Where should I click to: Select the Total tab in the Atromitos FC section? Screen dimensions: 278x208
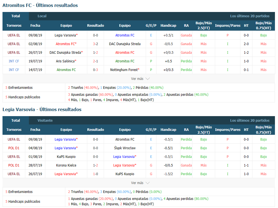(16, 16)
